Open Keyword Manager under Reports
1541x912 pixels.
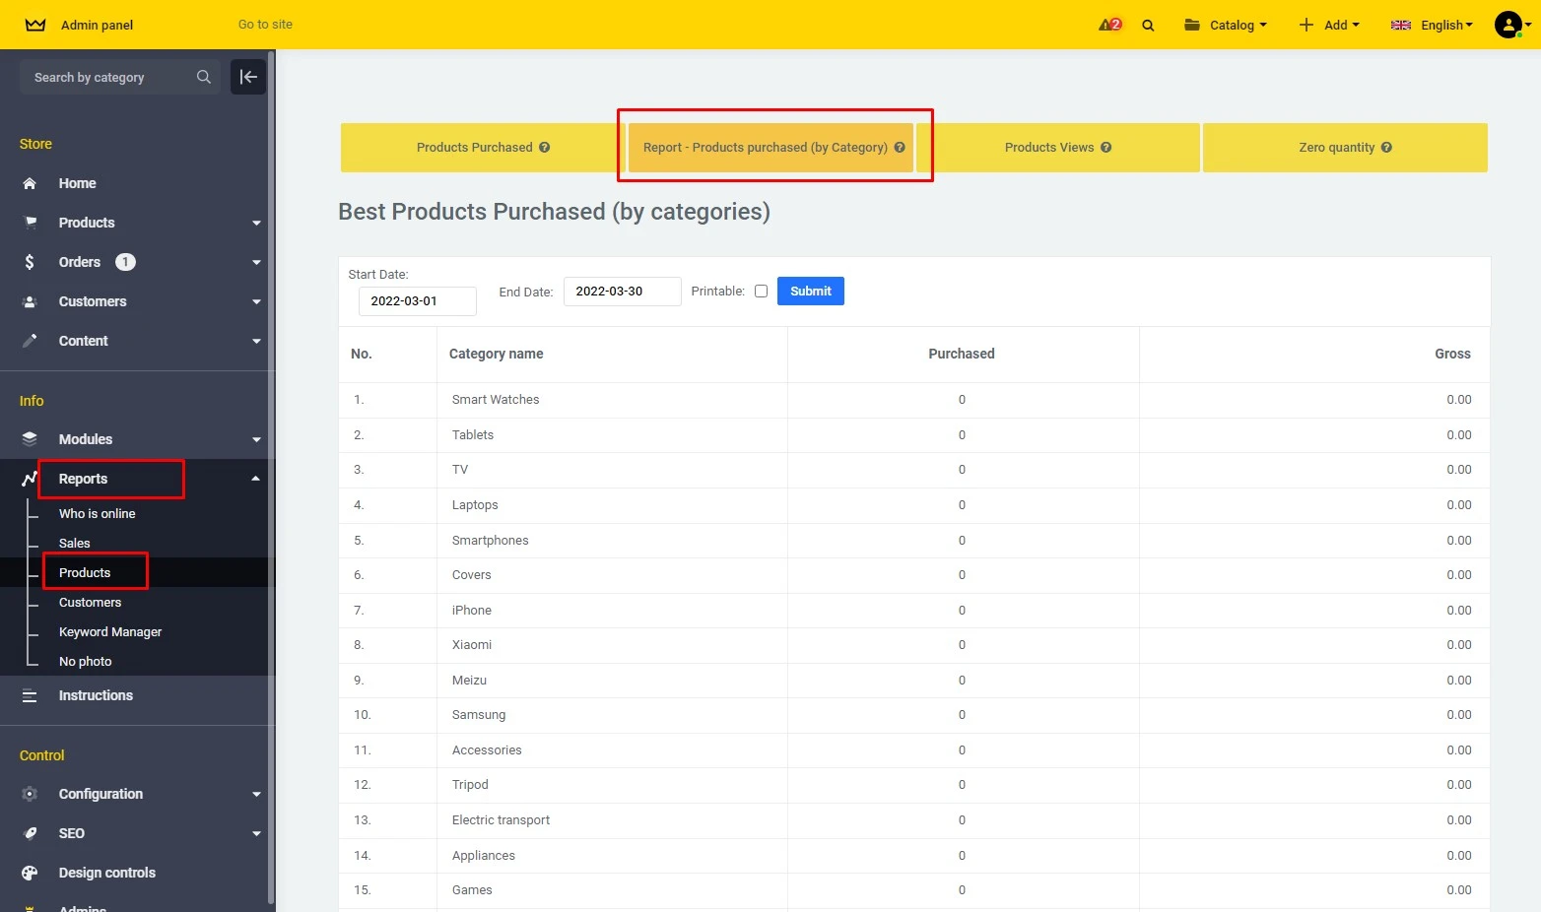[x=110, y=632]
